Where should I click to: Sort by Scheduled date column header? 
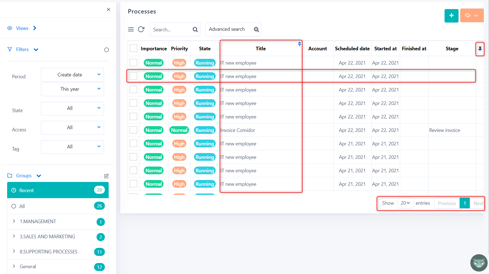(352, 49)
